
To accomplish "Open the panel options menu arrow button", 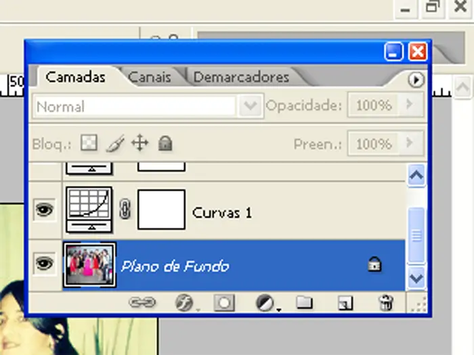I will [x=416, y=80].
